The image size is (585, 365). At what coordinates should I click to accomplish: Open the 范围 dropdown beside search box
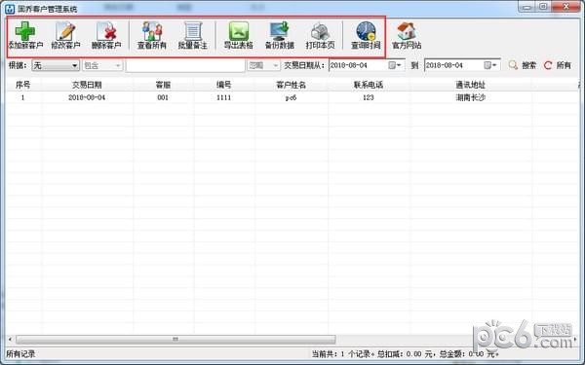[x=263, y=65]
